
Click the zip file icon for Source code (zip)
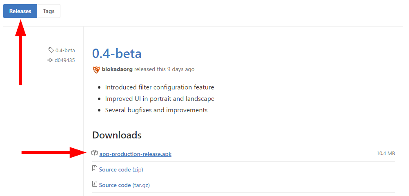[94, 169]
